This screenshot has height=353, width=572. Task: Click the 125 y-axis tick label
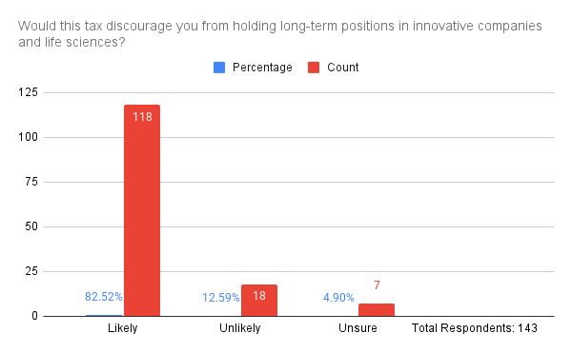pyautogui.click(x=28, y=92)
